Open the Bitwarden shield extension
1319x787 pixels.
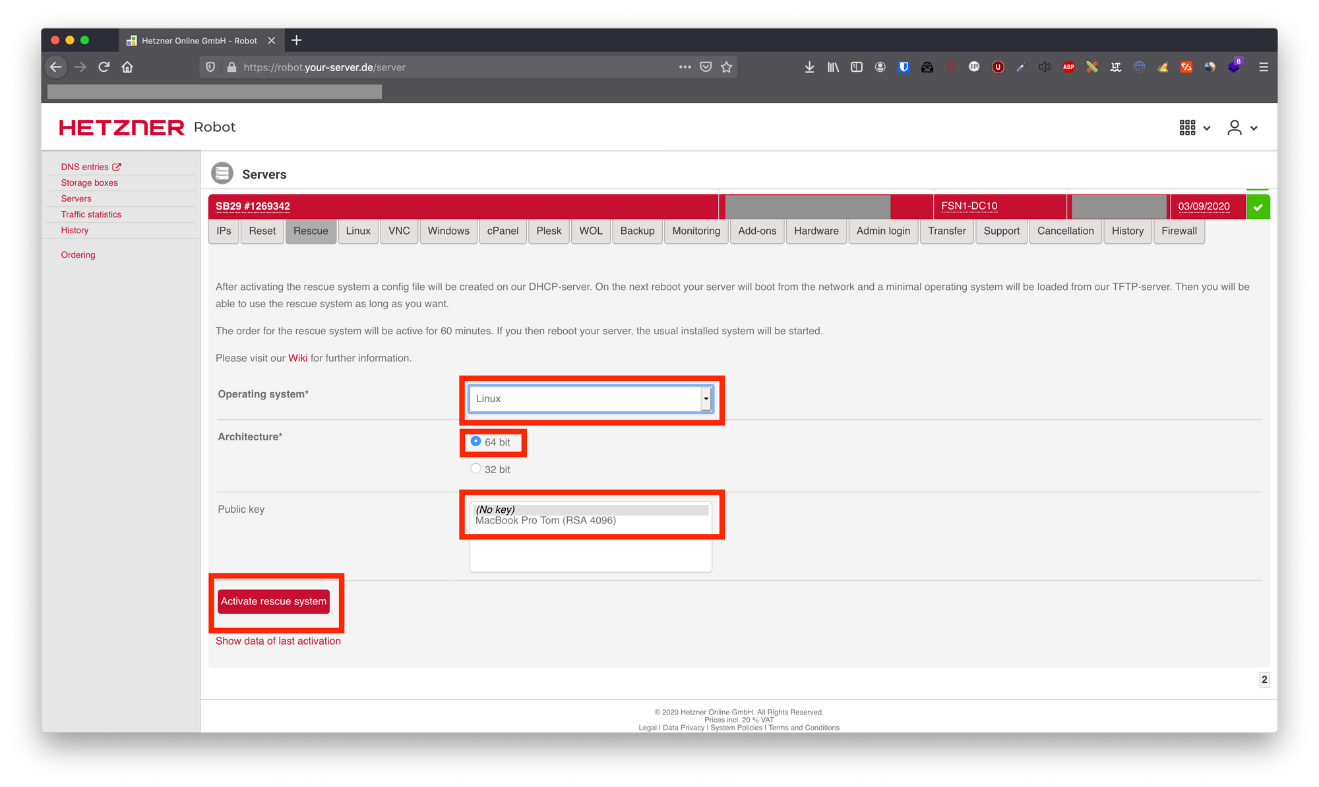click(x=904, y=67)
